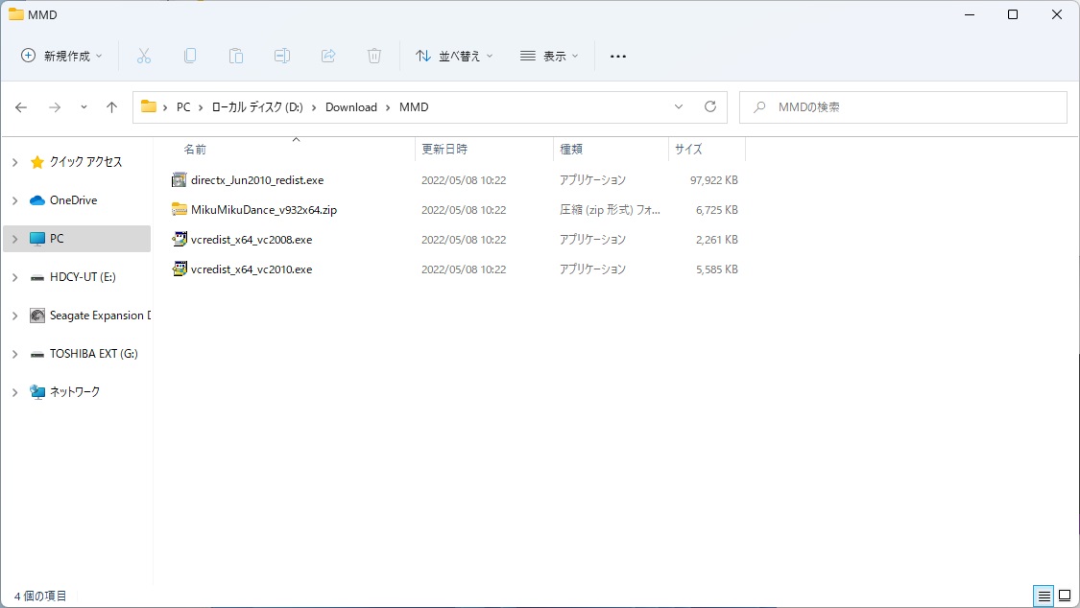Click the directx_Jun2010_redist.exe file icon
Screen dimensions: 1080x608
pyautogui.click(x=180, y=180)
